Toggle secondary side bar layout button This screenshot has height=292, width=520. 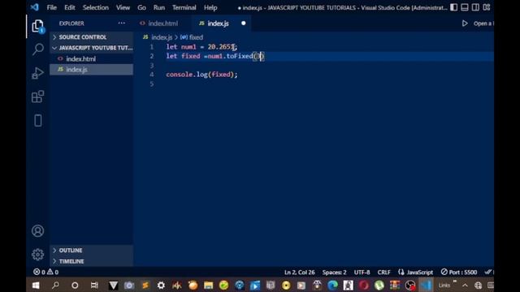[x=475, y=7]
